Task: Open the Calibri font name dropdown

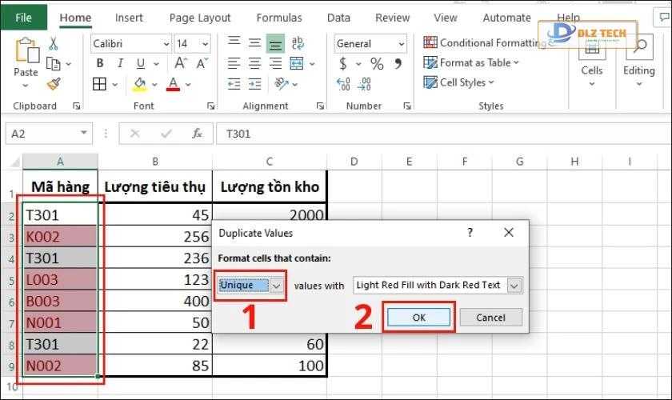Action: point(166,44)
